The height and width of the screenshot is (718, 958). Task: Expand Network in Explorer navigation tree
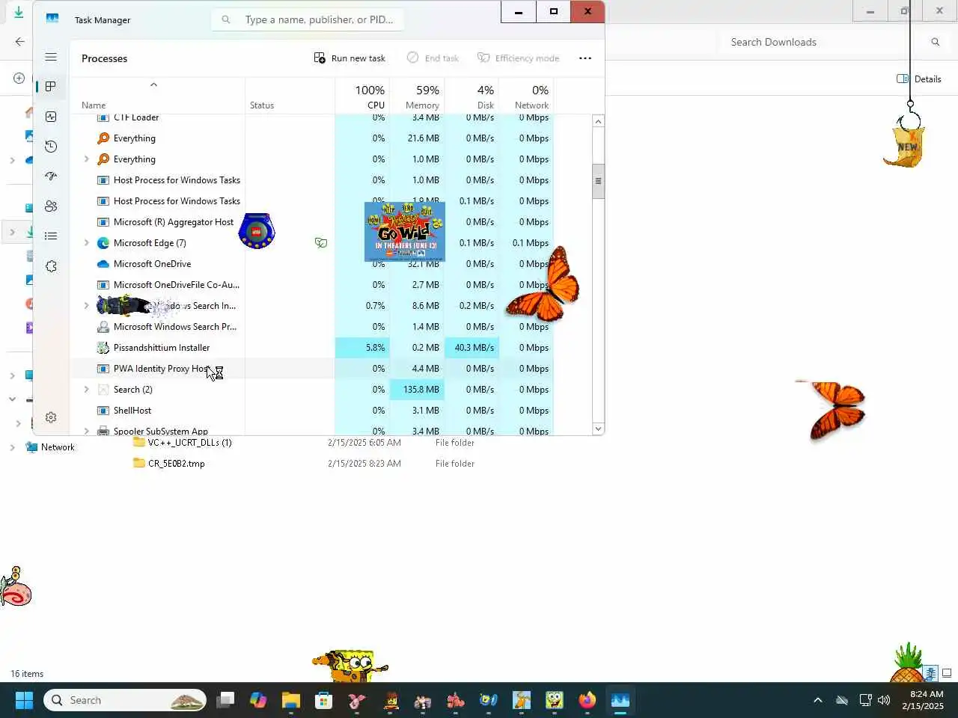click(12, 447)
